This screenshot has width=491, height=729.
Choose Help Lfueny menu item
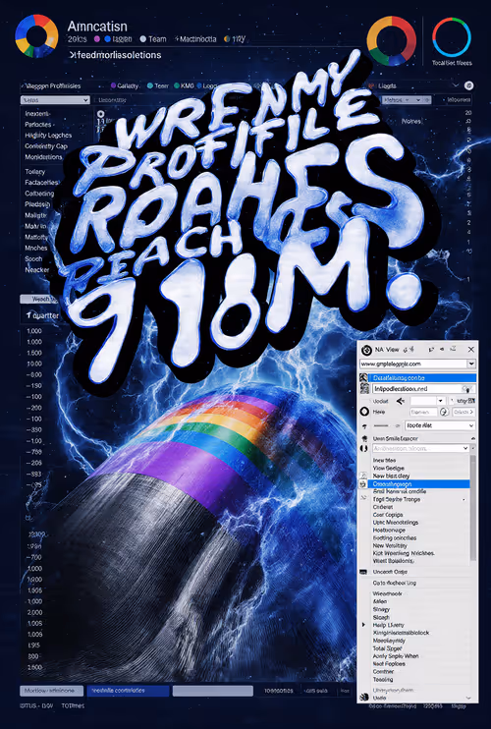388,625
